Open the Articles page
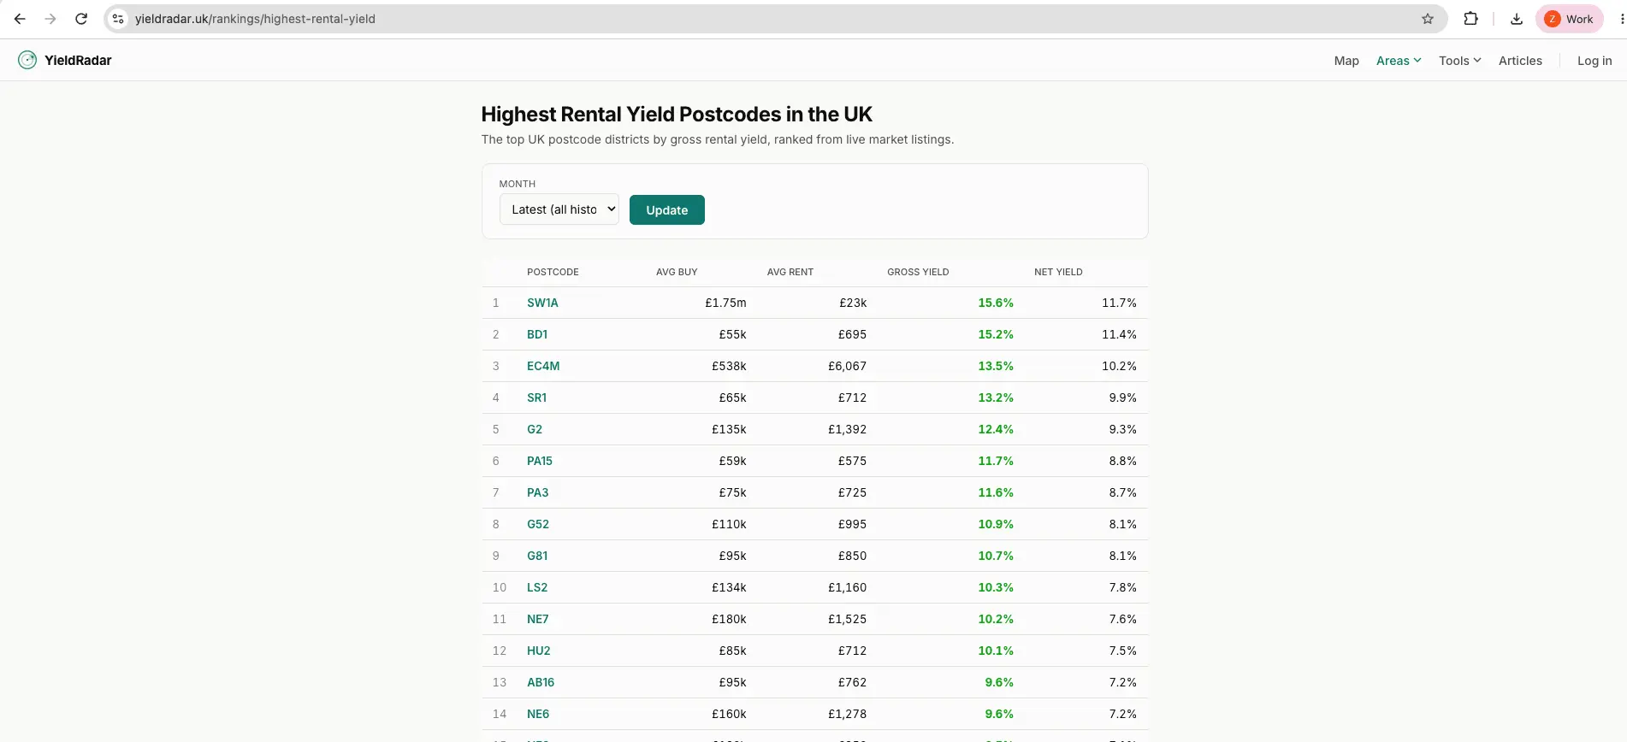 pyautogui.click(x=1520, y=61)
